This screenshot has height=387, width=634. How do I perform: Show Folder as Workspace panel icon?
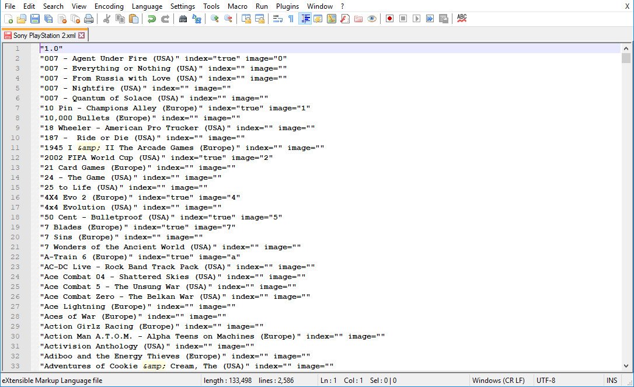[358, 19]
